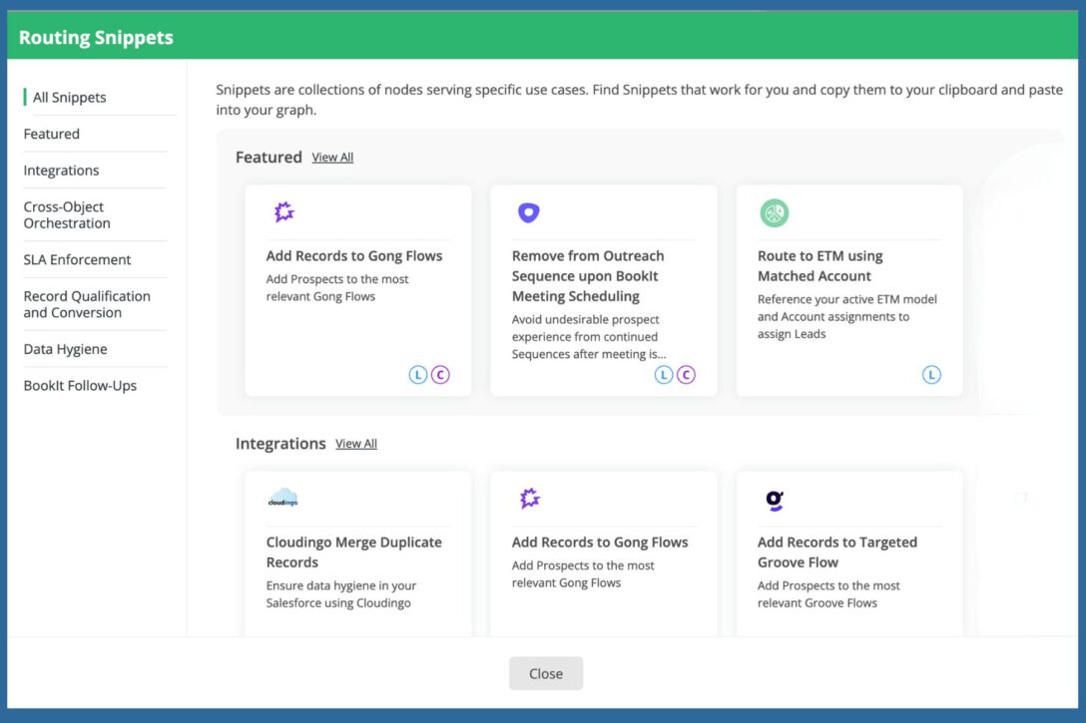Select All Snippets in sidebar

(69, 98)
